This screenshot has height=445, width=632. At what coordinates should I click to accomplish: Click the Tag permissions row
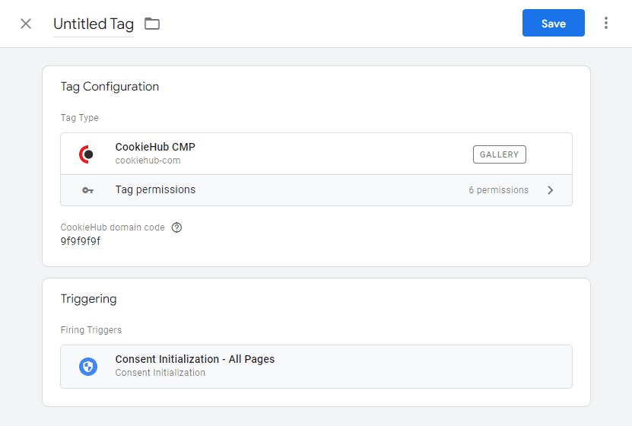coord(304,190)
